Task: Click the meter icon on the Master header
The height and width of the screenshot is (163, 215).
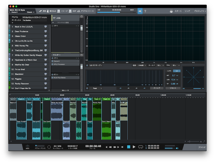Action: [x=82, y=55]
